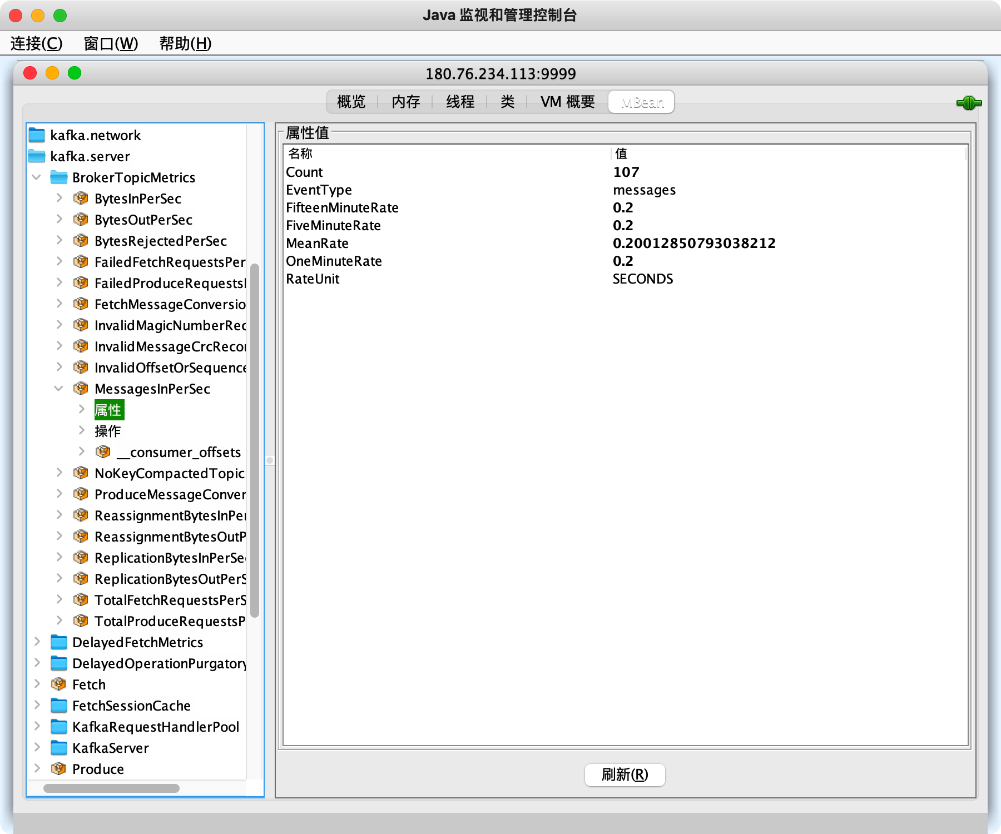
Task: Minimize the 180.76.234.113:9999 connection window
Action: (x=52, y=73)
